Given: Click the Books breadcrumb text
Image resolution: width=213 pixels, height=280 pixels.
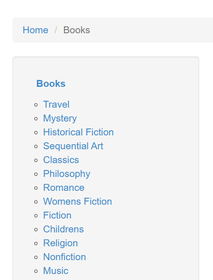Looking at the screenshot, I should pyautogui.click(x=77, y=30).
